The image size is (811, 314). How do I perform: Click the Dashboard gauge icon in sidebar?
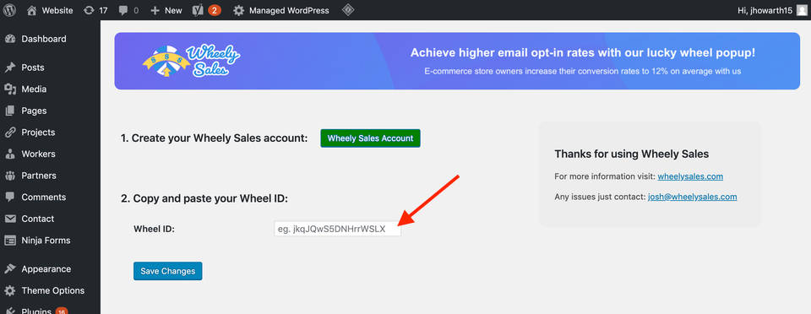pyautogui.click(x=10, y=39)
